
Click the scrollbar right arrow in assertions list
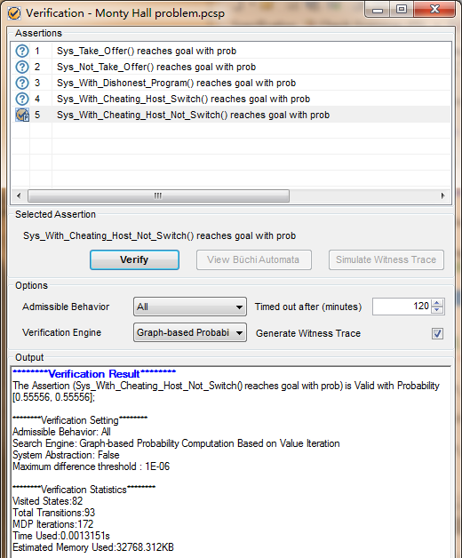[443, 195]
